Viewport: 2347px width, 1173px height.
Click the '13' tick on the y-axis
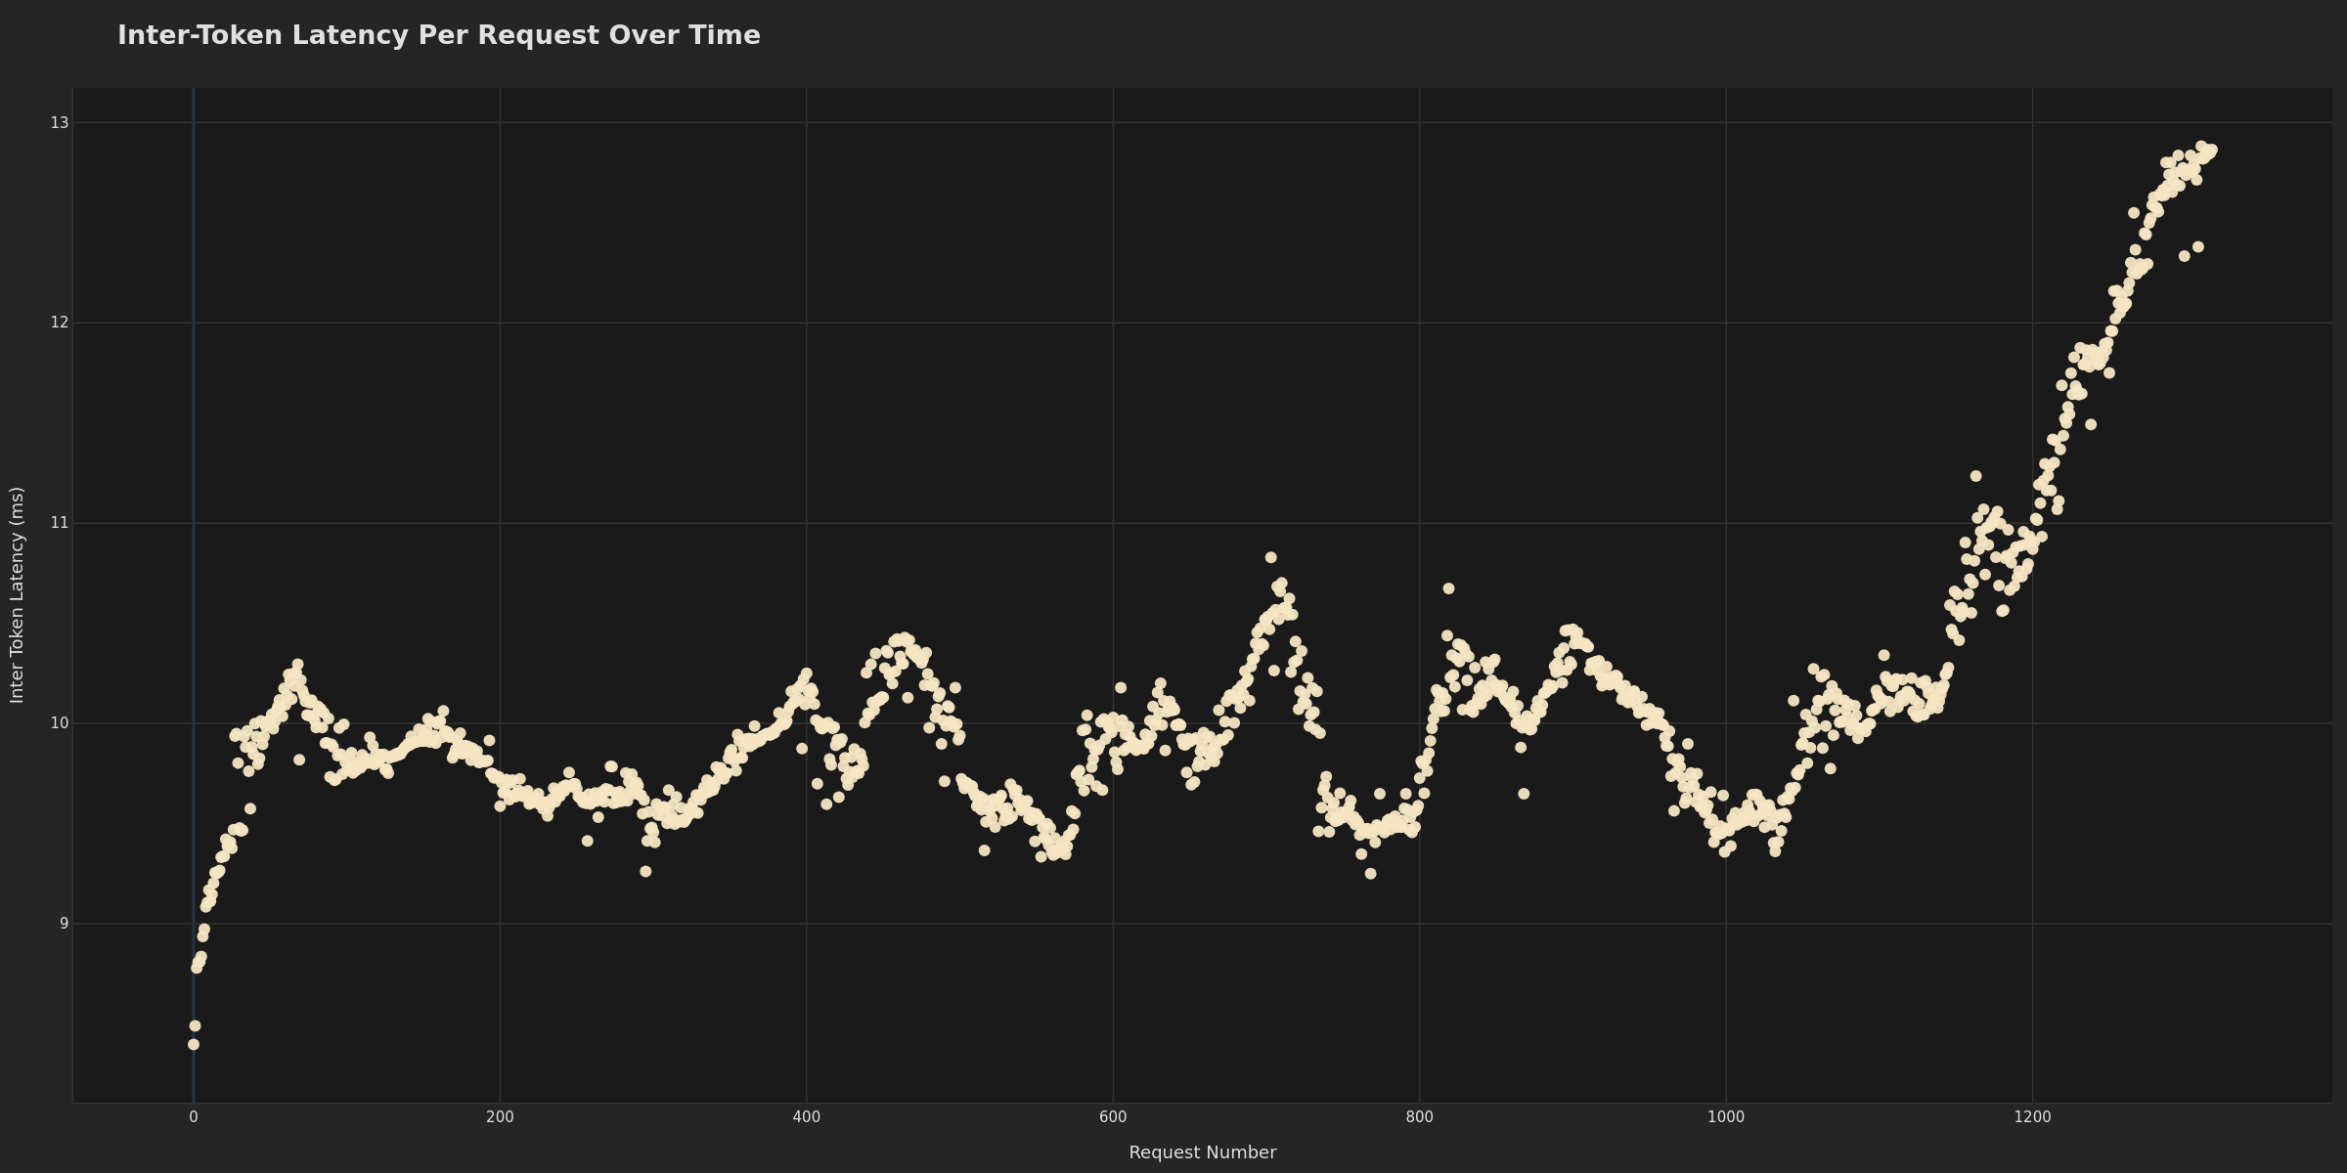(58, 124)
